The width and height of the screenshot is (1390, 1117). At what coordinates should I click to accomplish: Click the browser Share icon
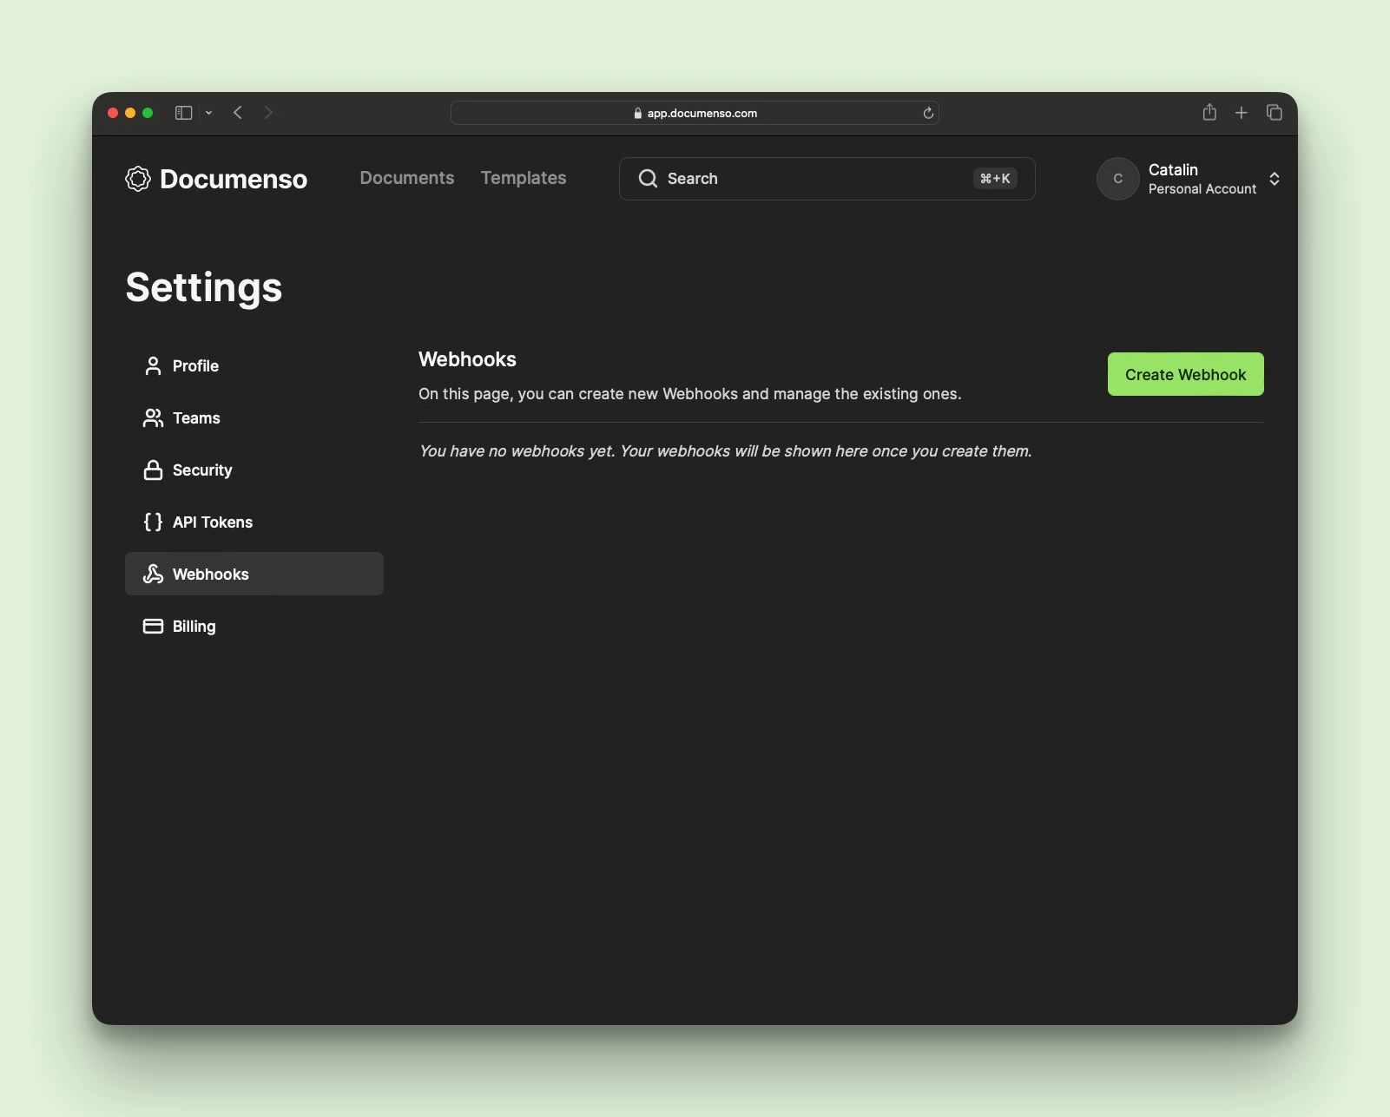pos(1209,113)
